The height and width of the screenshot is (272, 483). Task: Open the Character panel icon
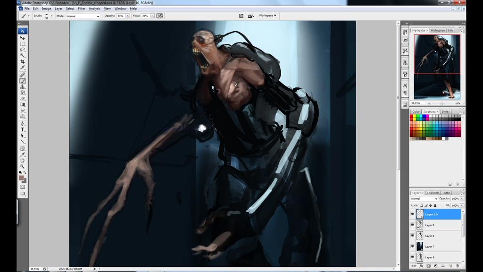[x=405, y=86]
